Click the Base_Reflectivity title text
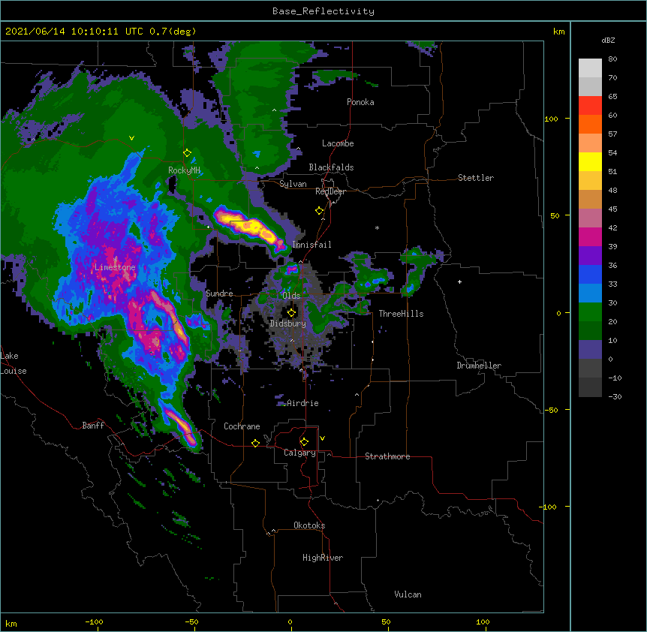This screenshot has height=632, width=647. (323, 11)
